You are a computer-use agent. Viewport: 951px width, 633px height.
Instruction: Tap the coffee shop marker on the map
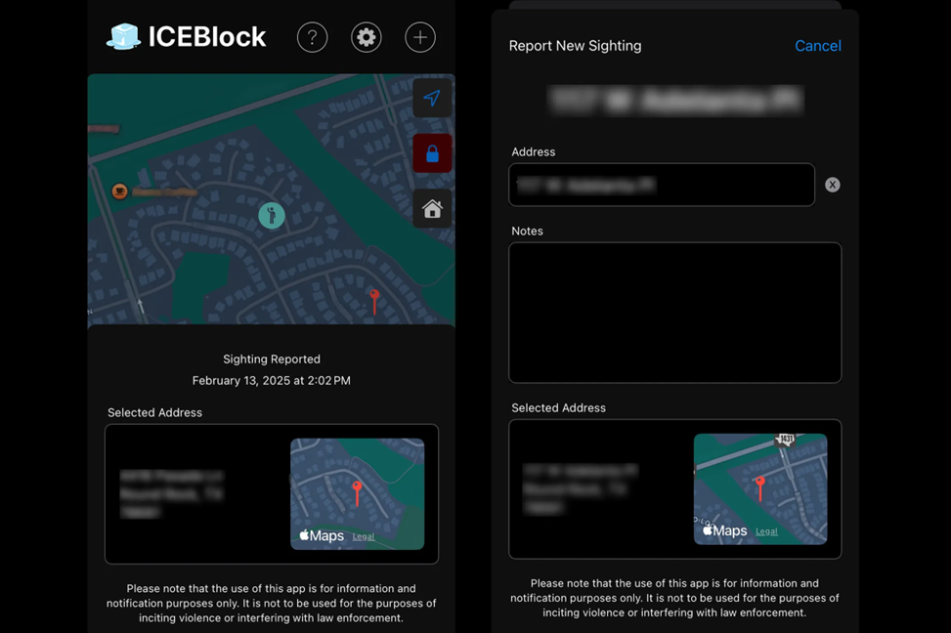(x=119, y=191)
